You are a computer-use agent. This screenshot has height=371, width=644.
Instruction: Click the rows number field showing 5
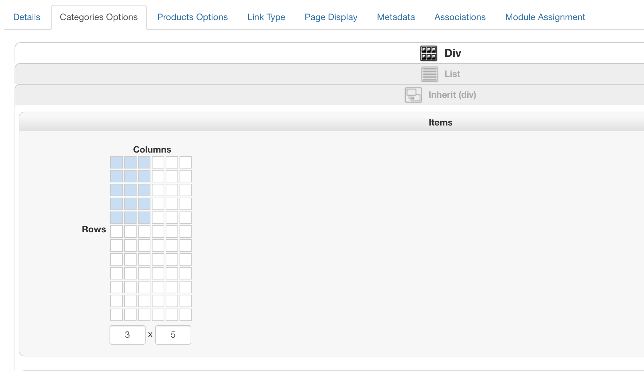[x=173, y=335]
